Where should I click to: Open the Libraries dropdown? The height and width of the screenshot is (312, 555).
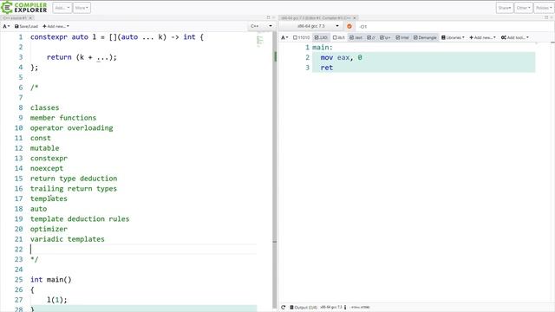[453, 37]
